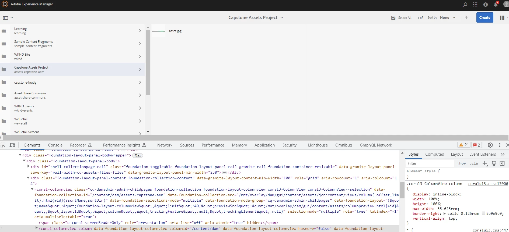Viewport: 509px width, 232px height.
Task: Collapse the foundation-layout-panel-bodywrapper node
Action: 20,155
